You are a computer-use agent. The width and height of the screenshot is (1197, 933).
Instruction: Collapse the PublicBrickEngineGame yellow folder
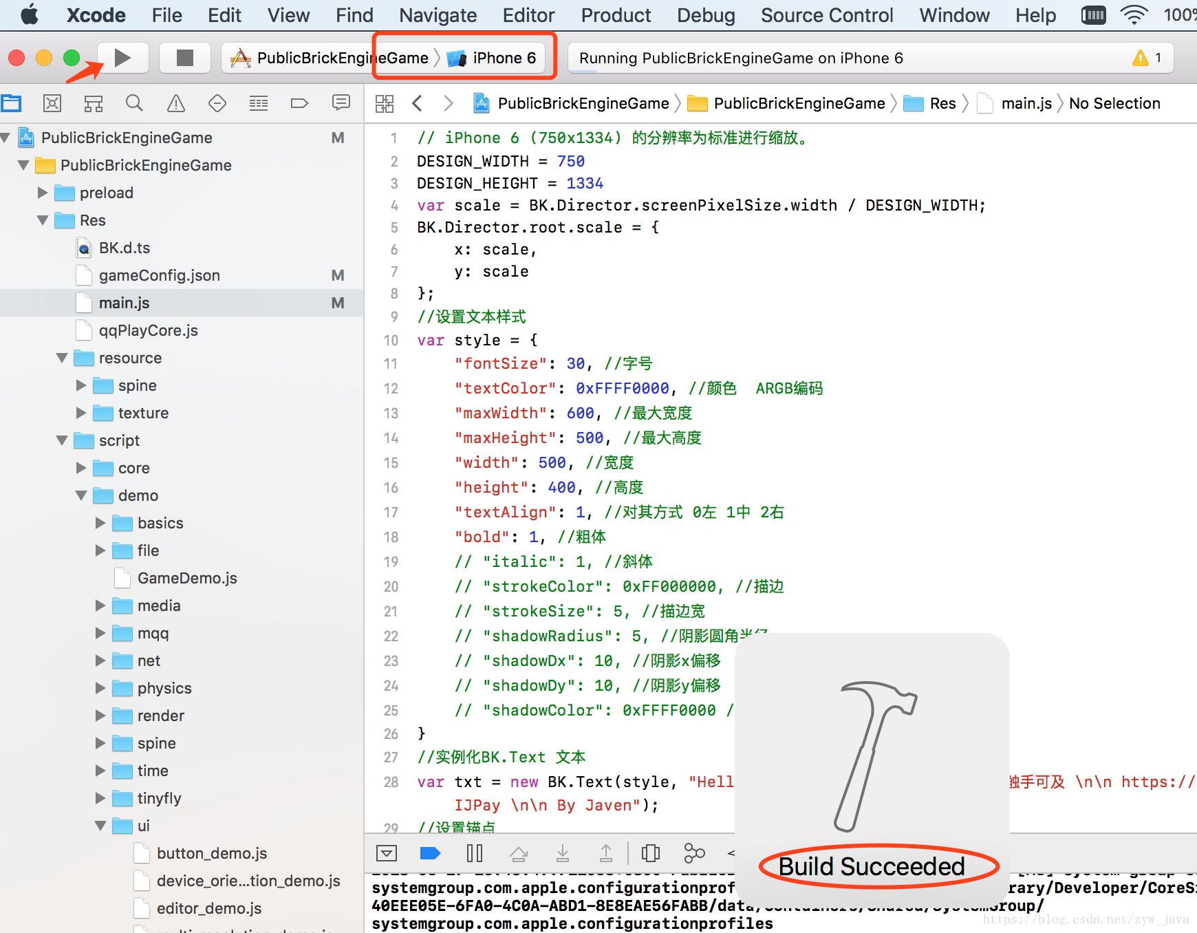point(23,165)
